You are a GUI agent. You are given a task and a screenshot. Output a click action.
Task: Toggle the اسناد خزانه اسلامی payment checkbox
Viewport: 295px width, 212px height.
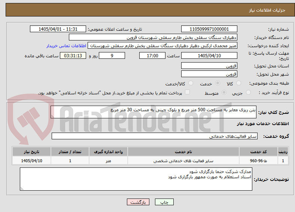[x=188, y=92]
